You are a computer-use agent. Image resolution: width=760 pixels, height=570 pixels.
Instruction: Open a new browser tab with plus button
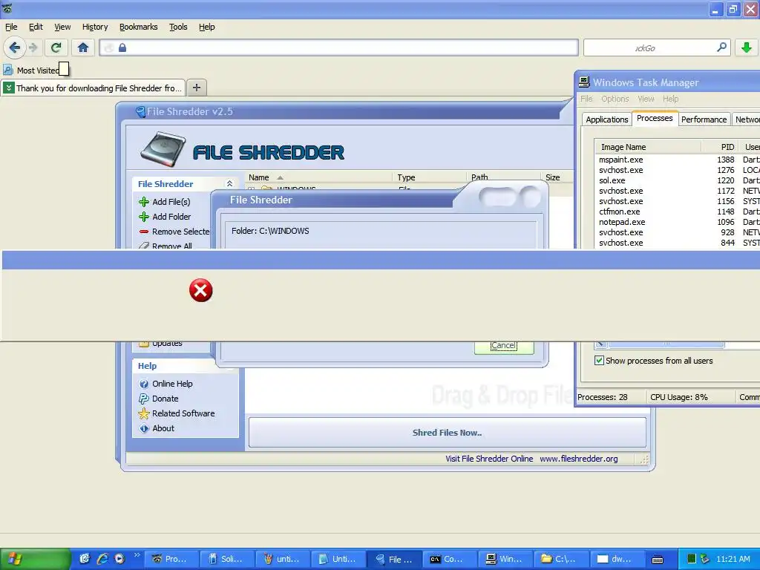click(196, 88)
